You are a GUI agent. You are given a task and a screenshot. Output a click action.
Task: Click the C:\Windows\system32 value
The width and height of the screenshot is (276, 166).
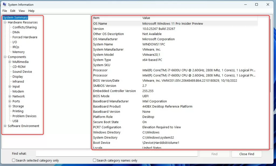(158, 138)
